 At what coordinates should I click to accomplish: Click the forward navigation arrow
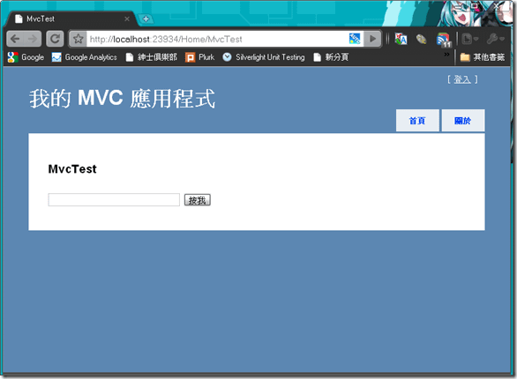coord(33,39)
